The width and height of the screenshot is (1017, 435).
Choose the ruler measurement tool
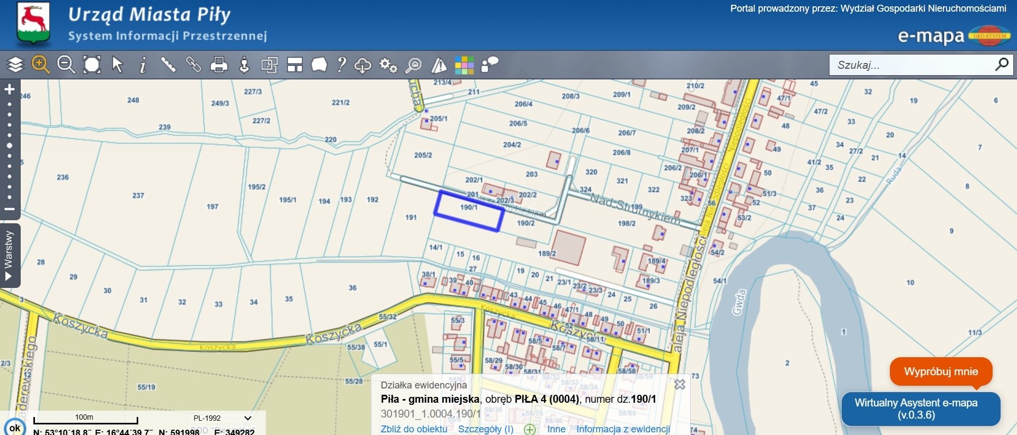click(x=168, y=65)
